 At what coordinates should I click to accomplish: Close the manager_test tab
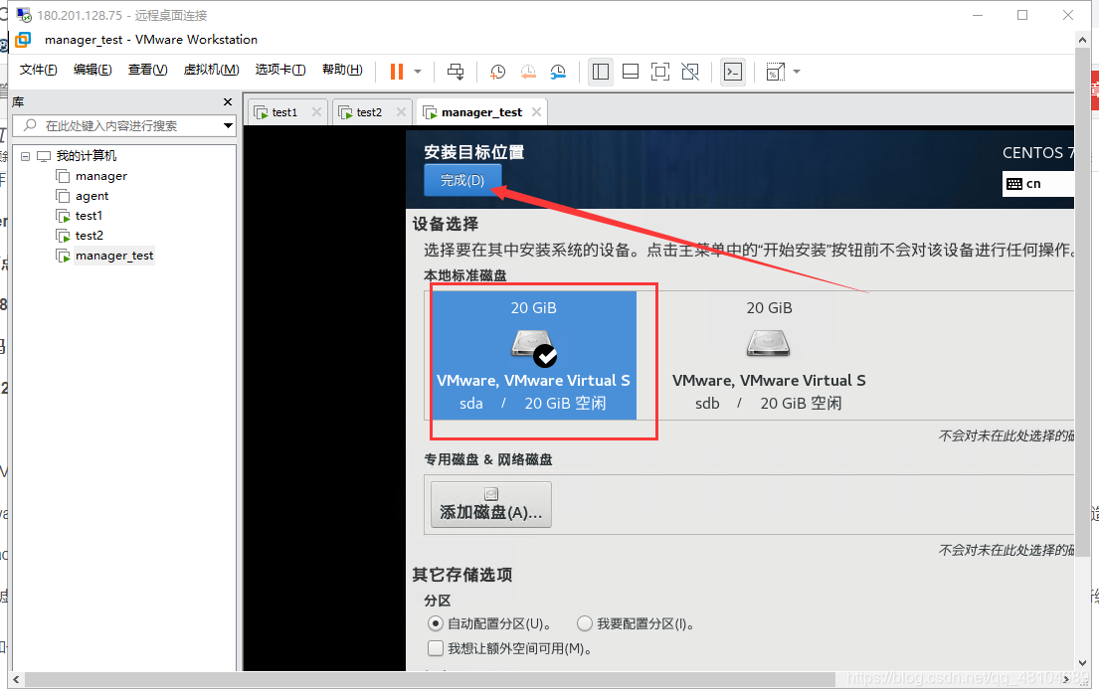tap(536, 112)
